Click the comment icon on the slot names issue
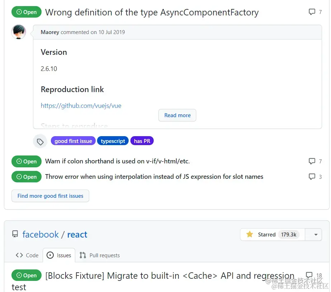This screenshot has height=292, width=331. tap(312, 177)
